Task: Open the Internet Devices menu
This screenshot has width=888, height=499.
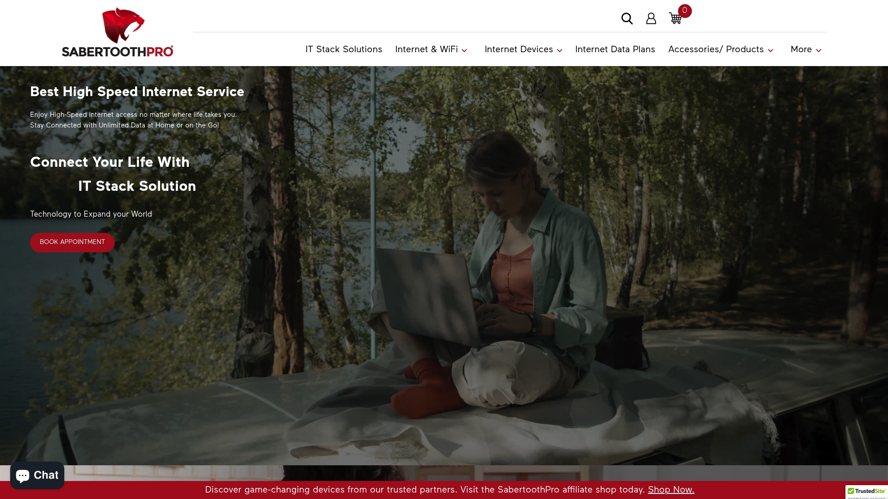Action: click(x=518, y=49)
